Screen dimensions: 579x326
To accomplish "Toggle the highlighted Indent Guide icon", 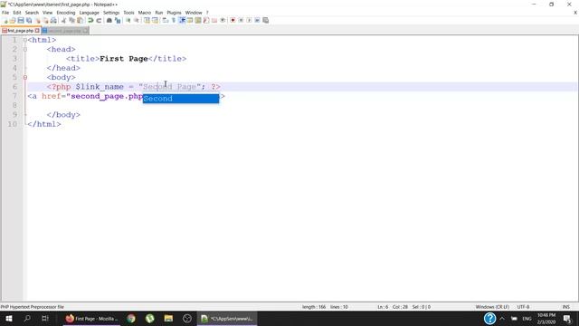I will point(182,20).
